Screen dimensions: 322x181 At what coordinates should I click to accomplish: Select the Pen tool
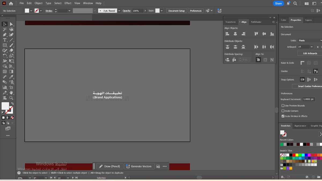pos(5,35)
